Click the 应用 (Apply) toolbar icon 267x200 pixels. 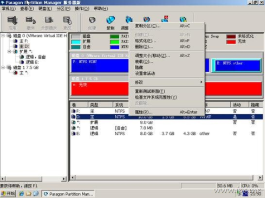point(12,23)
